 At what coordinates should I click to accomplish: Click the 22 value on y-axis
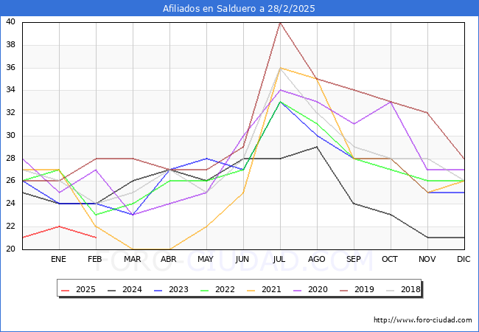coord(11,226)
